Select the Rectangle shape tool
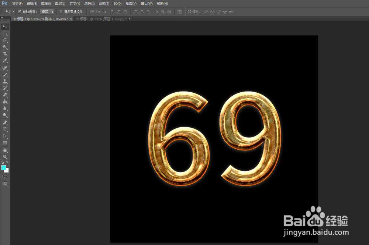Viewport: 369px width, 245px height. tap(5, 143)
